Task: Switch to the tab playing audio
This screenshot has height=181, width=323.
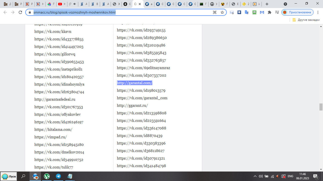Action: pyautogui.click(x=73, y=4)
